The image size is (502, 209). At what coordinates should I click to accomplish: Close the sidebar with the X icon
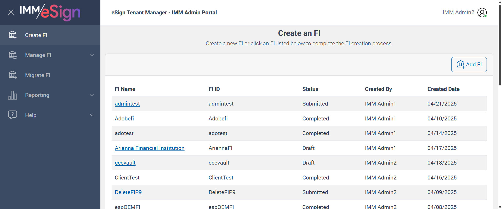point(11,12)
